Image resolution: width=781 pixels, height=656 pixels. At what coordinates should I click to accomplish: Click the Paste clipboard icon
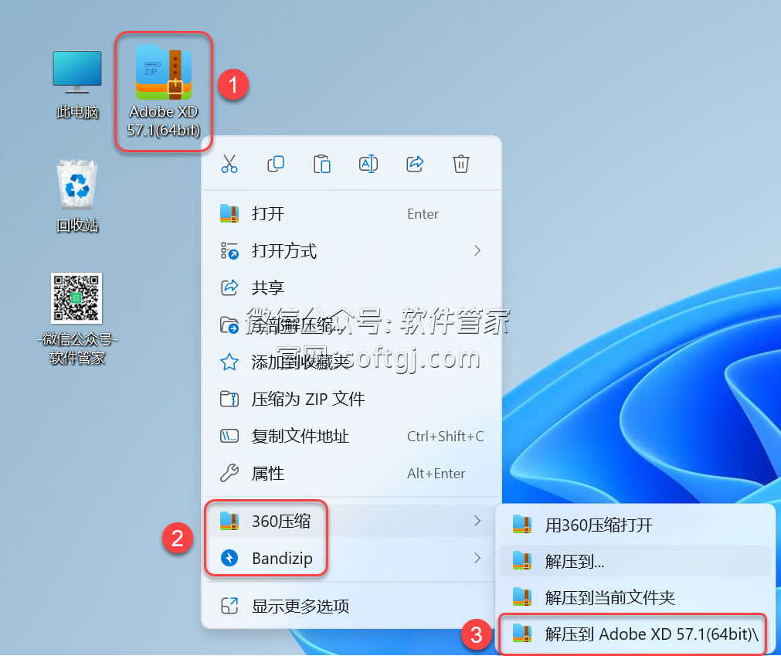pyautogui.click(x=322, y=164)
